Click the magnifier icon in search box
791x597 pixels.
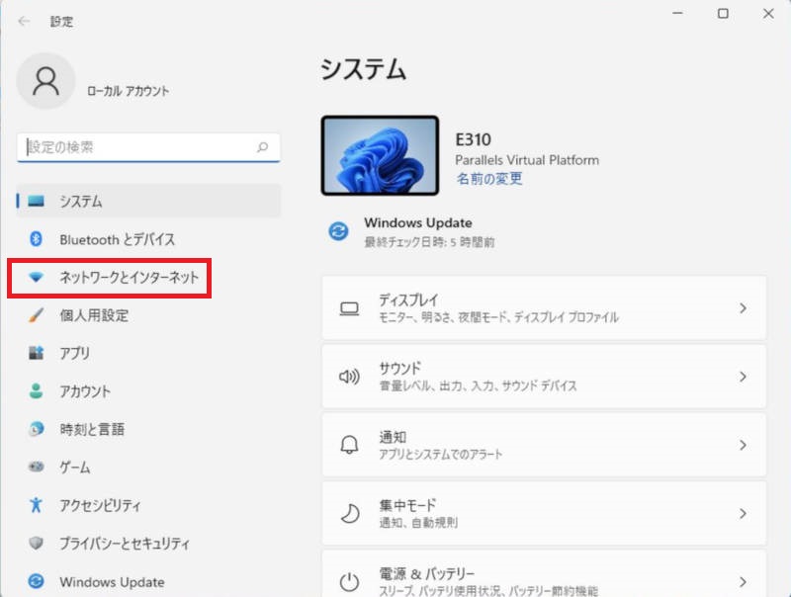(x=262, y=147)
